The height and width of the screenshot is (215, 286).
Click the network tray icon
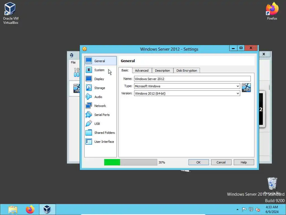(x=251, y=209)
